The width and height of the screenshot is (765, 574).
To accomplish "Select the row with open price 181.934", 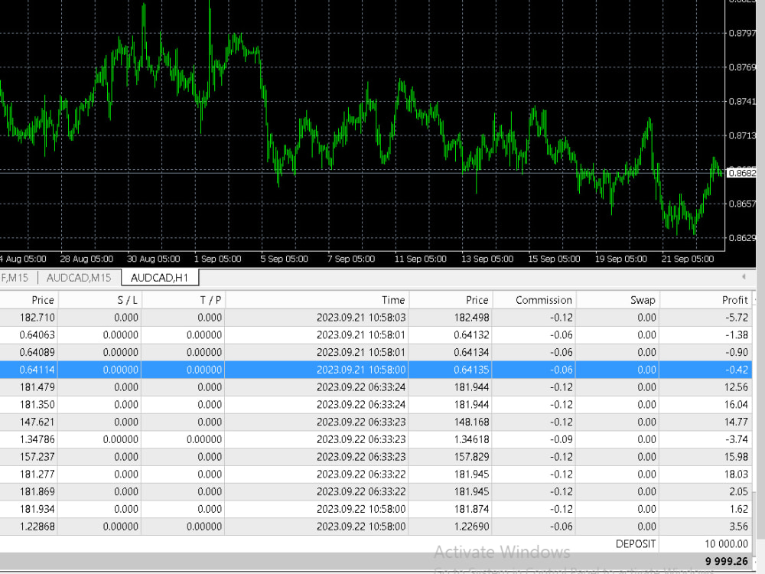I will point(376,509).
